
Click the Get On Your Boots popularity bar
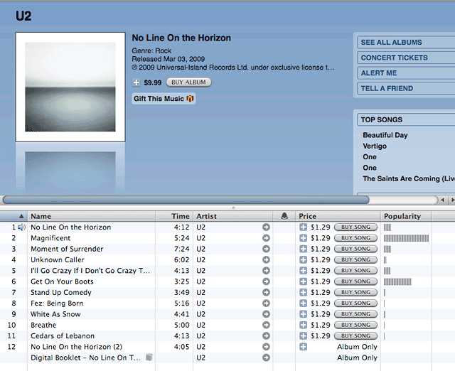point(397,281)
